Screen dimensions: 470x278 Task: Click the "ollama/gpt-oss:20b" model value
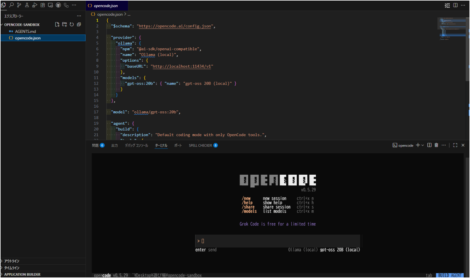(x=155, y=112)
